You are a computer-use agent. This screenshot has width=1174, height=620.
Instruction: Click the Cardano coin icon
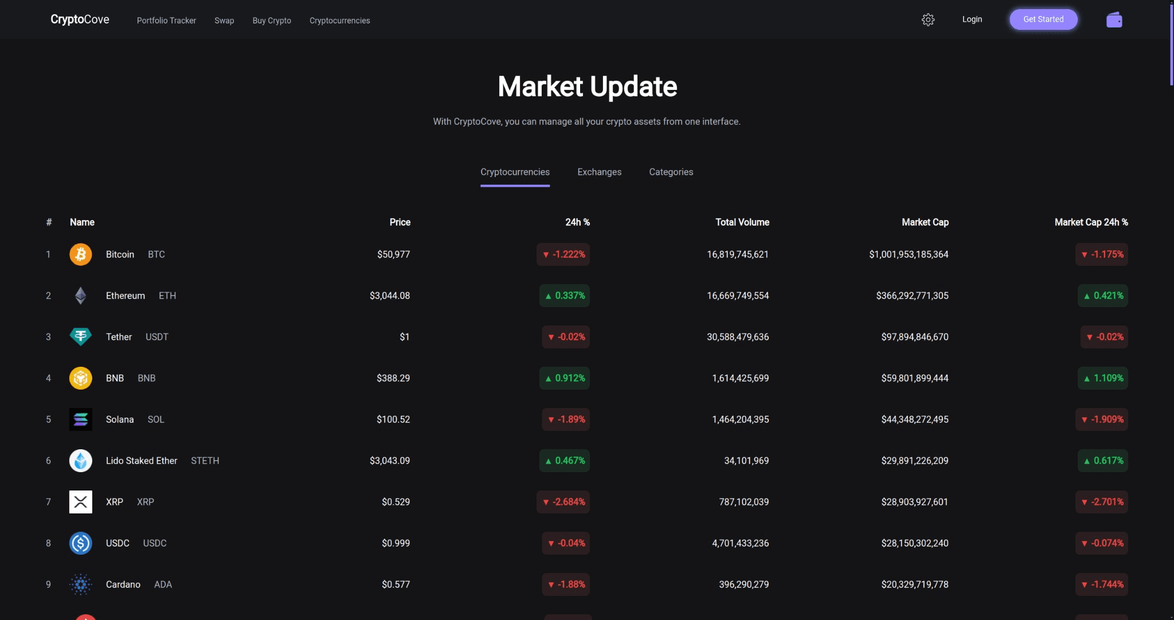coord(80,584)
